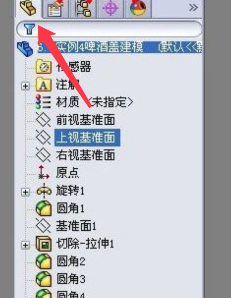The width and height of the screenshot is (231, 298).
Task: Open the ConfigurationManager tab
Action: (84, 8)
